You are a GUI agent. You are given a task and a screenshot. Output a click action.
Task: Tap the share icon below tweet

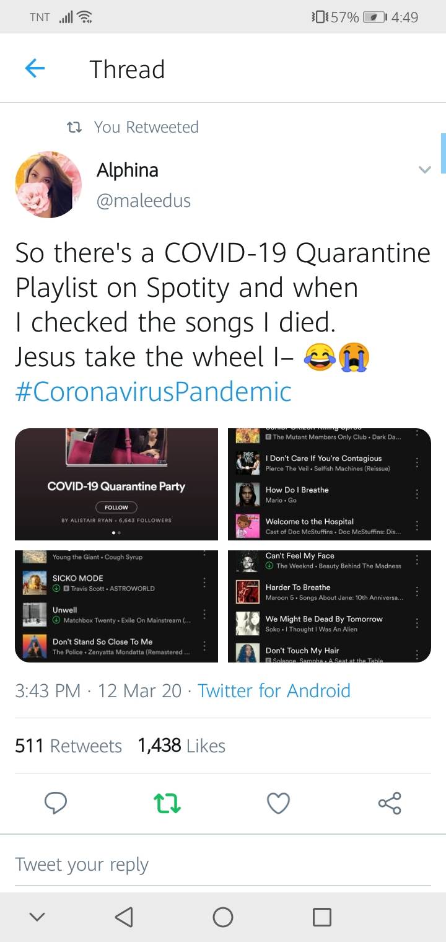[x=390, y=803]
